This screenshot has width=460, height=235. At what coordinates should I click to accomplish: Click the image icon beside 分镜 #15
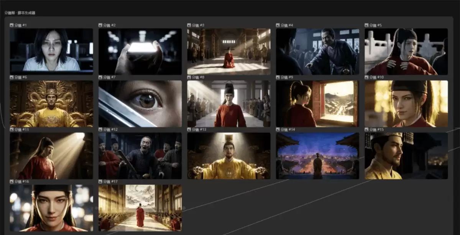pos(366,130)
